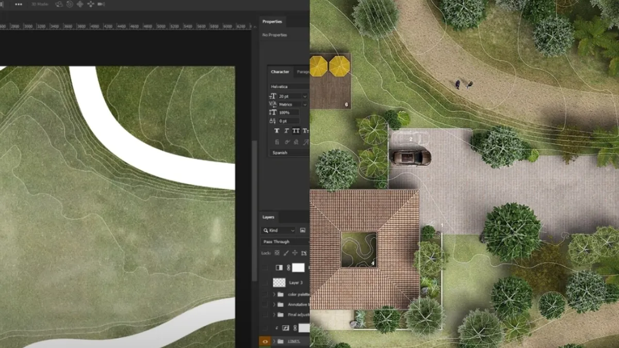Toggle visibility of the color palette group
This screenshot has height=348, width=619.
[264, 294]
